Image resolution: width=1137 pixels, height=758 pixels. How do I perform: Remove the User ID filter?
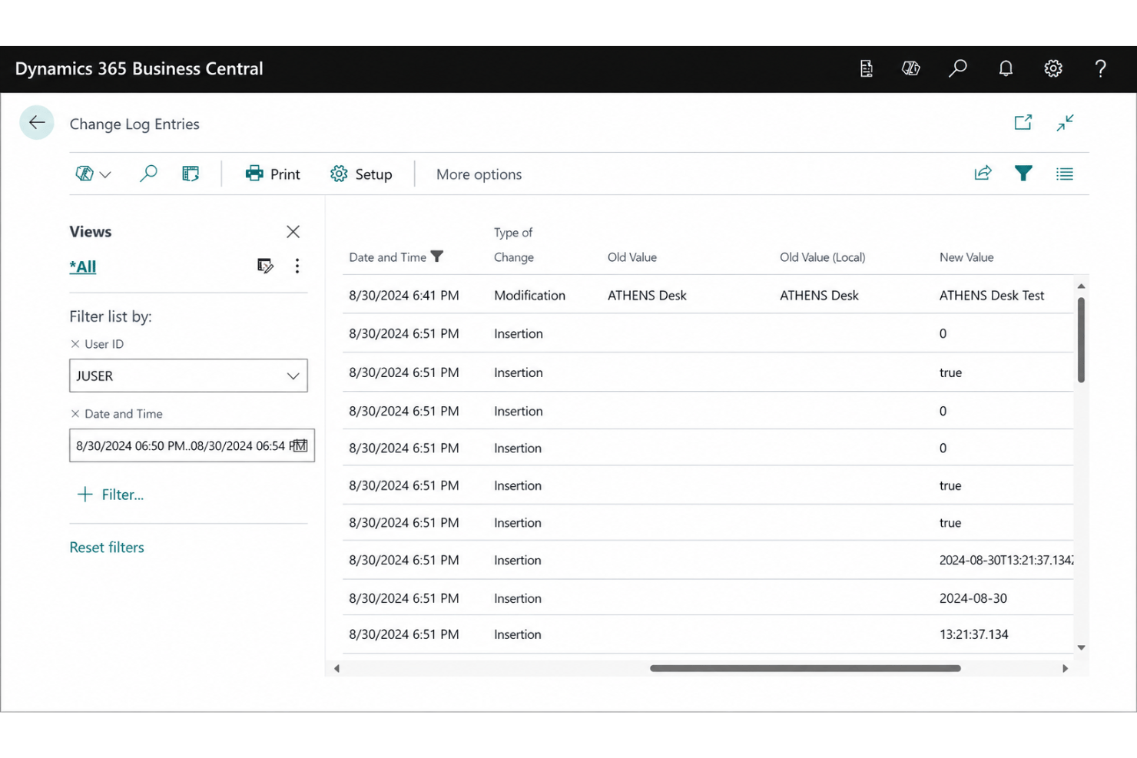tap(75, 344)
